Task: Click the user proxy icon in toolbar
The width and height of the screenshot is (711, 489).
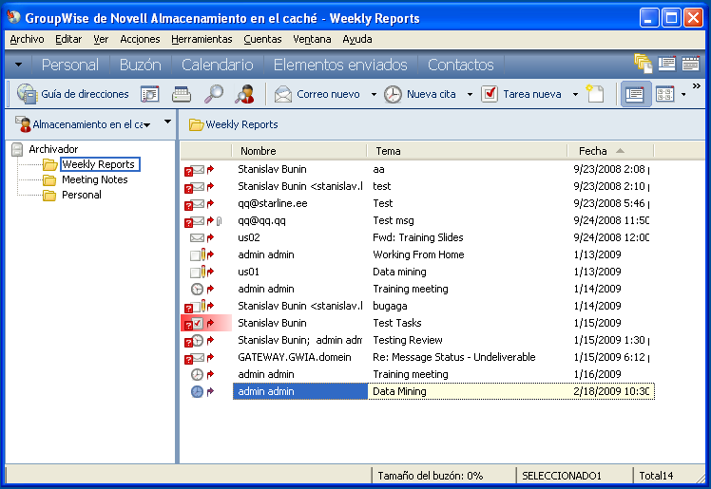Action: click(245, 94)
